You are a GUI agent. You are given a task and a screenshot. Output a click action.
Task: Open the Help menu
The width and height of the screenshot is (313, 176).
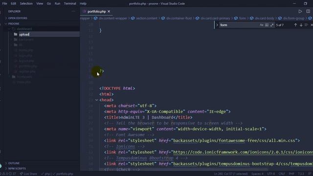pos(83,3)
